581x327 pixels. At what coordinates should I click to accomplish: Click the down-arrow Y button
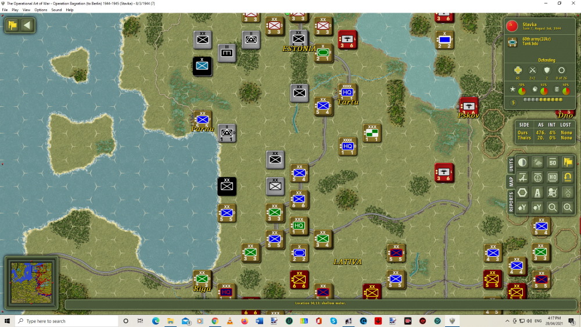(537, 208)
